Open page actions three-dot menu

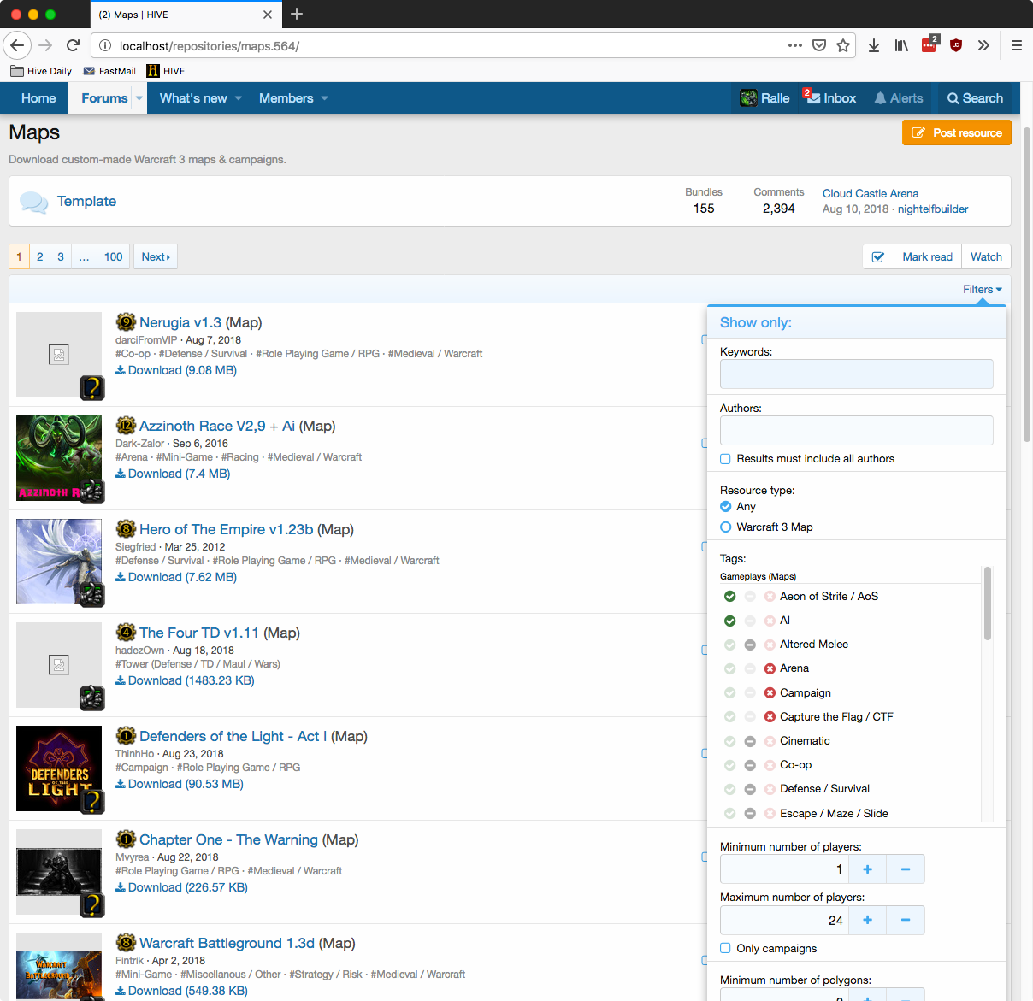tap(795, 45)
